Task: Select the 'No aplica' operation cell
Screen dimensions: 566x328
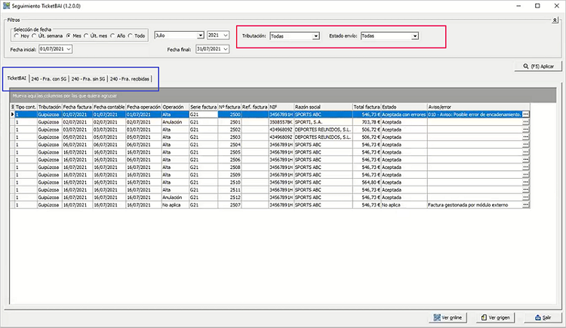Action: coord(175,205)
